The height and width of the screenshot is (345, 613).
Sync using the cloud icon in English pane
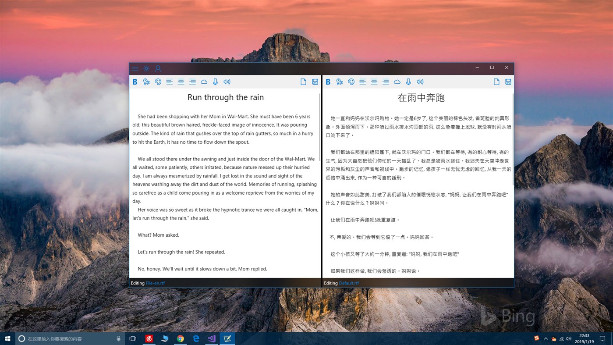click(x=204, y=82)
